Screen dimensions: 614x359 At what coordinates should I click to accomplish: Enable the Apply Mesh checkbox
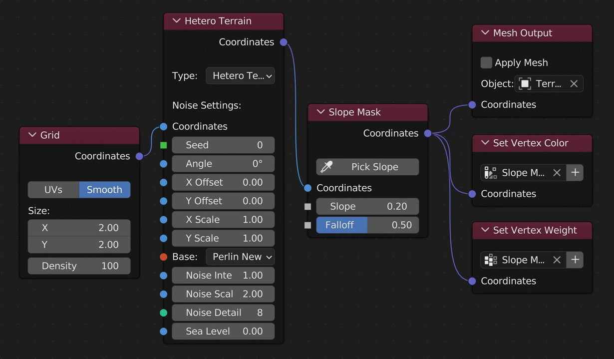[486, 62]
